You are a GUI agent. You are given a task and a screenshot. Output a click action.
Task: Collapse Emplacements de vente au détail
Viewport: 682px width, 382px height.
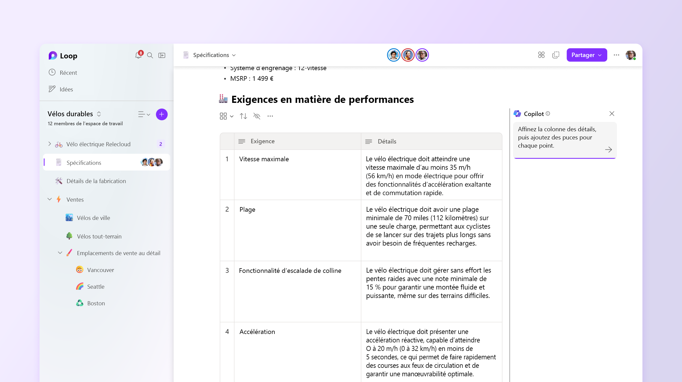tap(60, 253)
